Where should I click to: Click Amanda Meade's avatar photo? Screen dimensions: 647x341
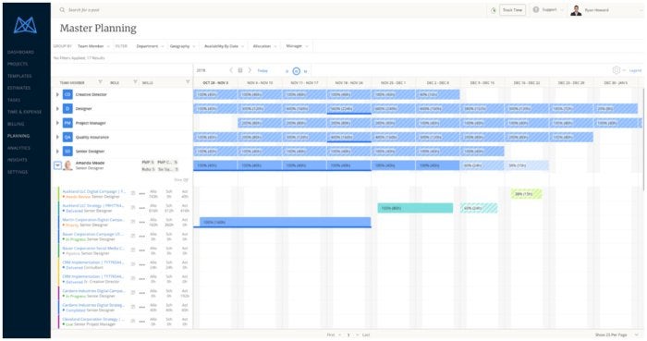[x=68, y=165]
